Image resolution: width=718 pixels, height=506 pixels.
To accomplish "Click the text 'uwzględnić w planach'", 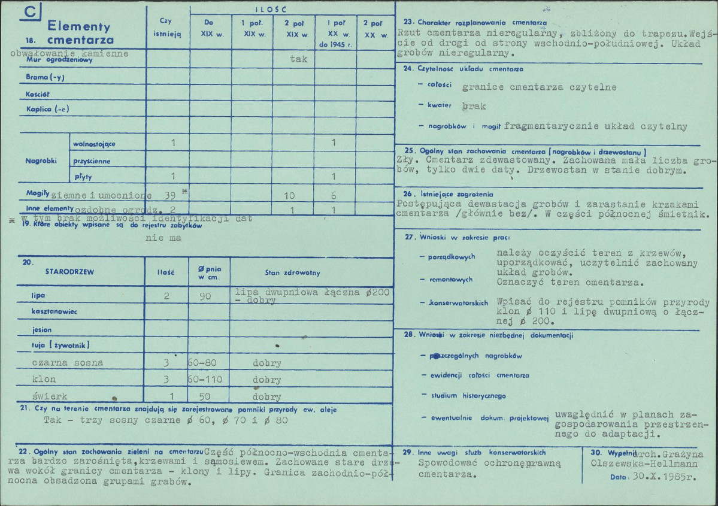I will [614, 415].
